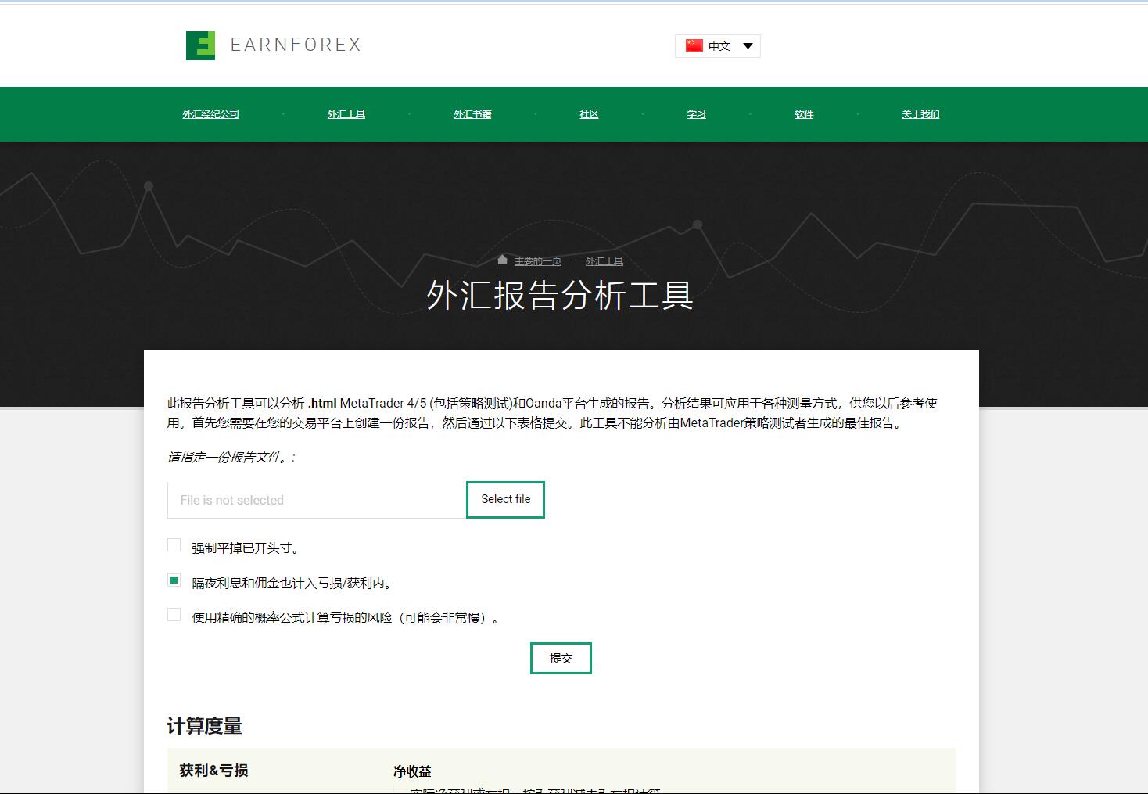Click the green EarnForex logo icon
Viewport: 1148px width, 794px height.
(x=200, y=45)
